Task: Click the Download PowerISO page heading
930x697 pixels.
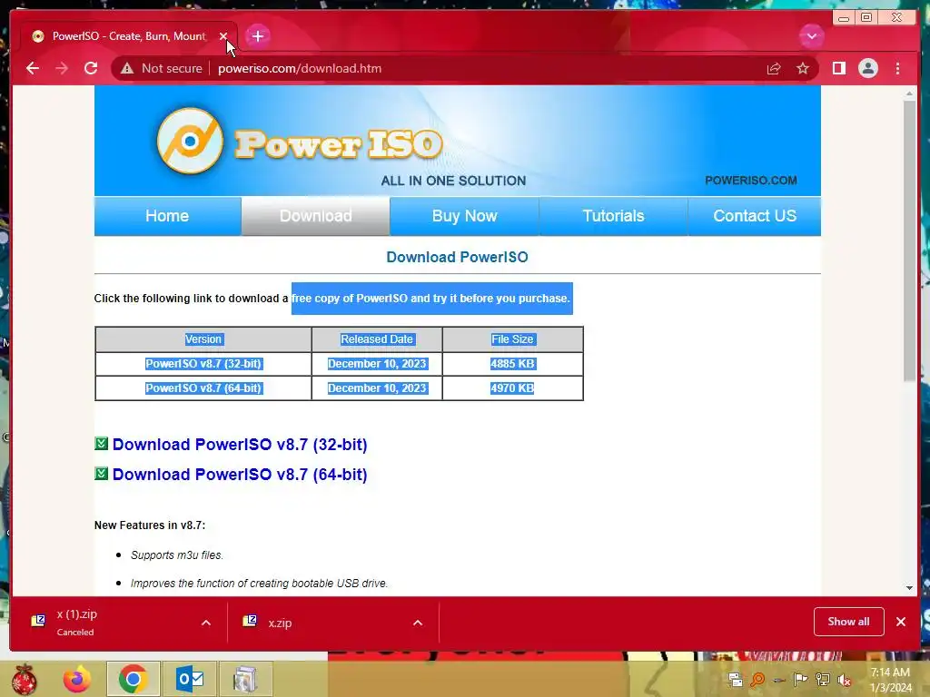Action: pos(457,257)
